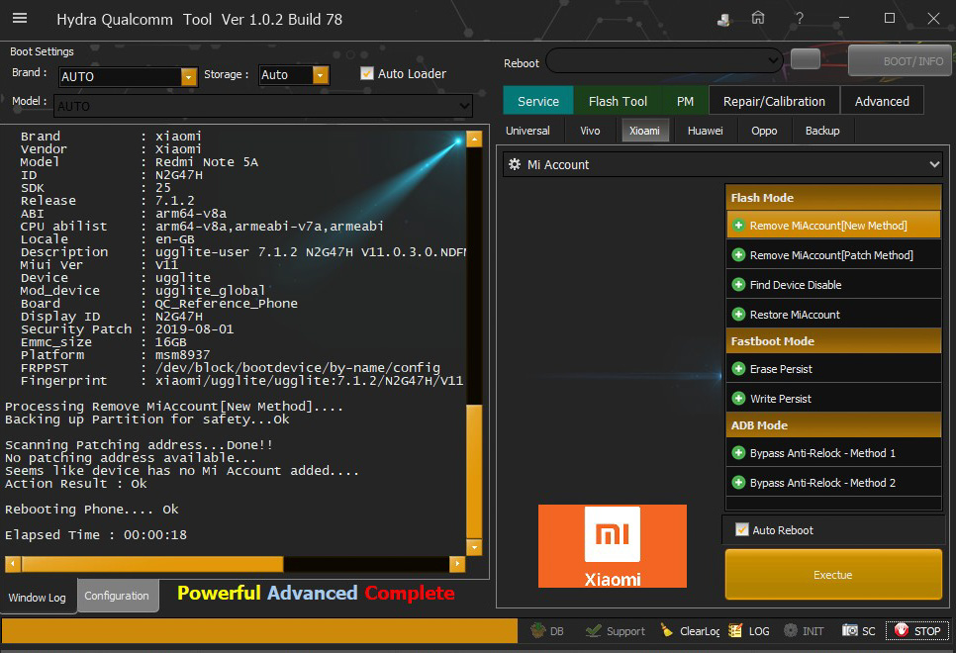The width and height of the screenshot is (956, 653).
Task: Click green plus icon for Remove MiAccount[Patch Method]
Action: point(738,255)
